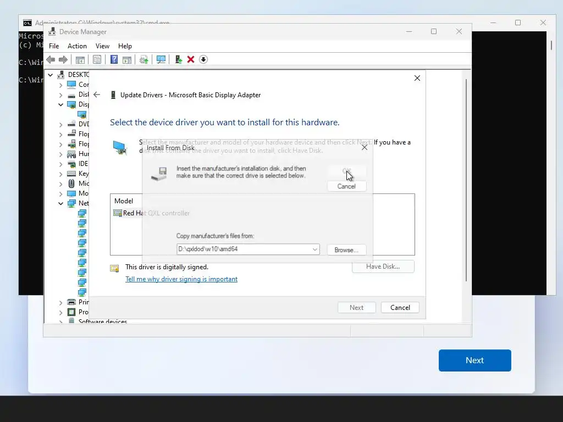Click the blue Next button on setup screen
Screen dimensions: 563x422
pyautogui.click(x=474, y=360)
